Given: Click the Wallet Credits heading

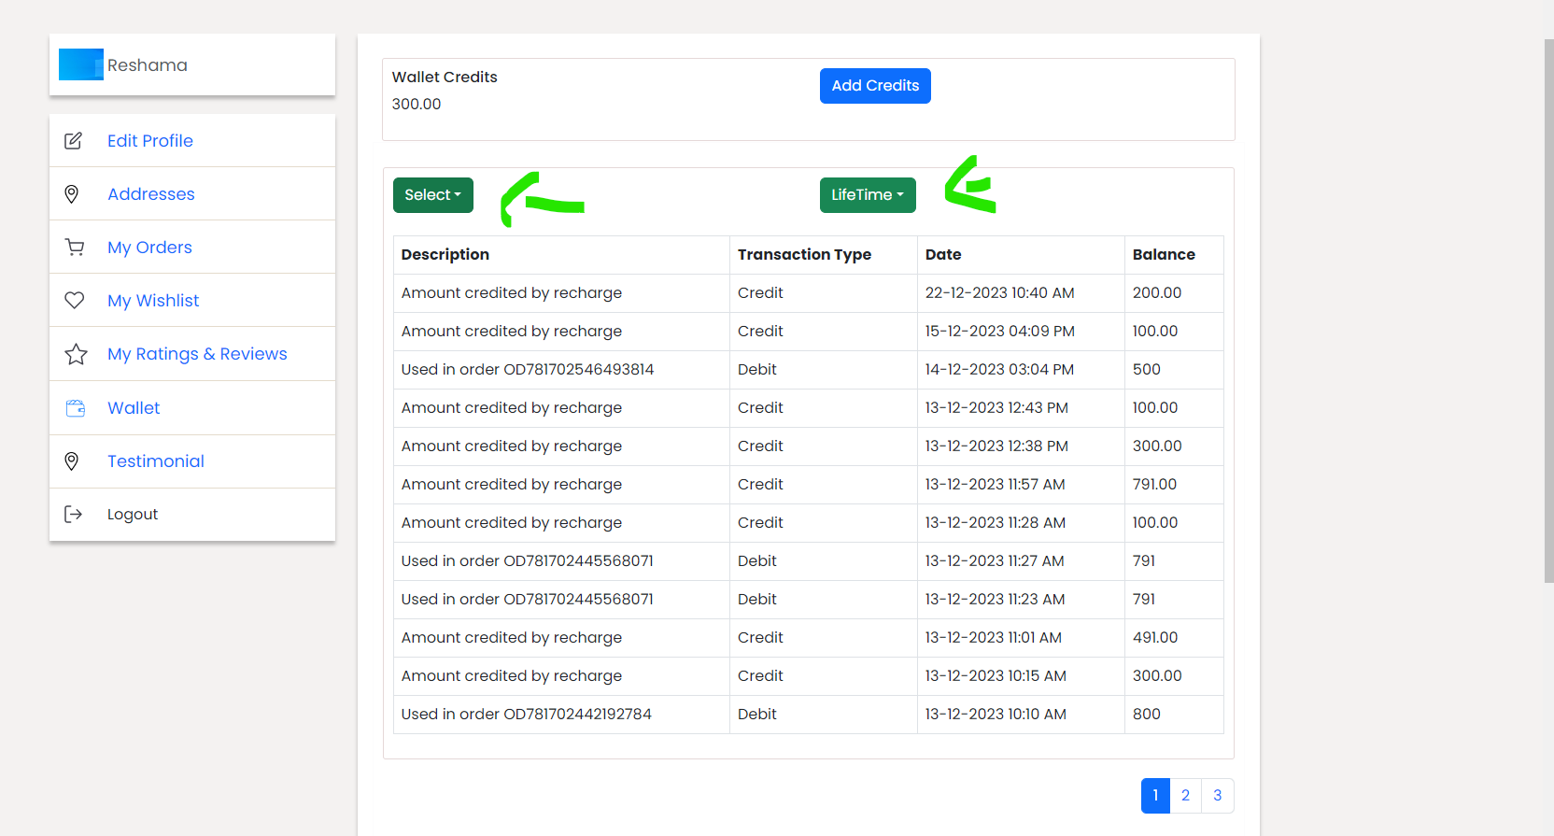Looking at the screenshot, I should [x=445, y=78].
